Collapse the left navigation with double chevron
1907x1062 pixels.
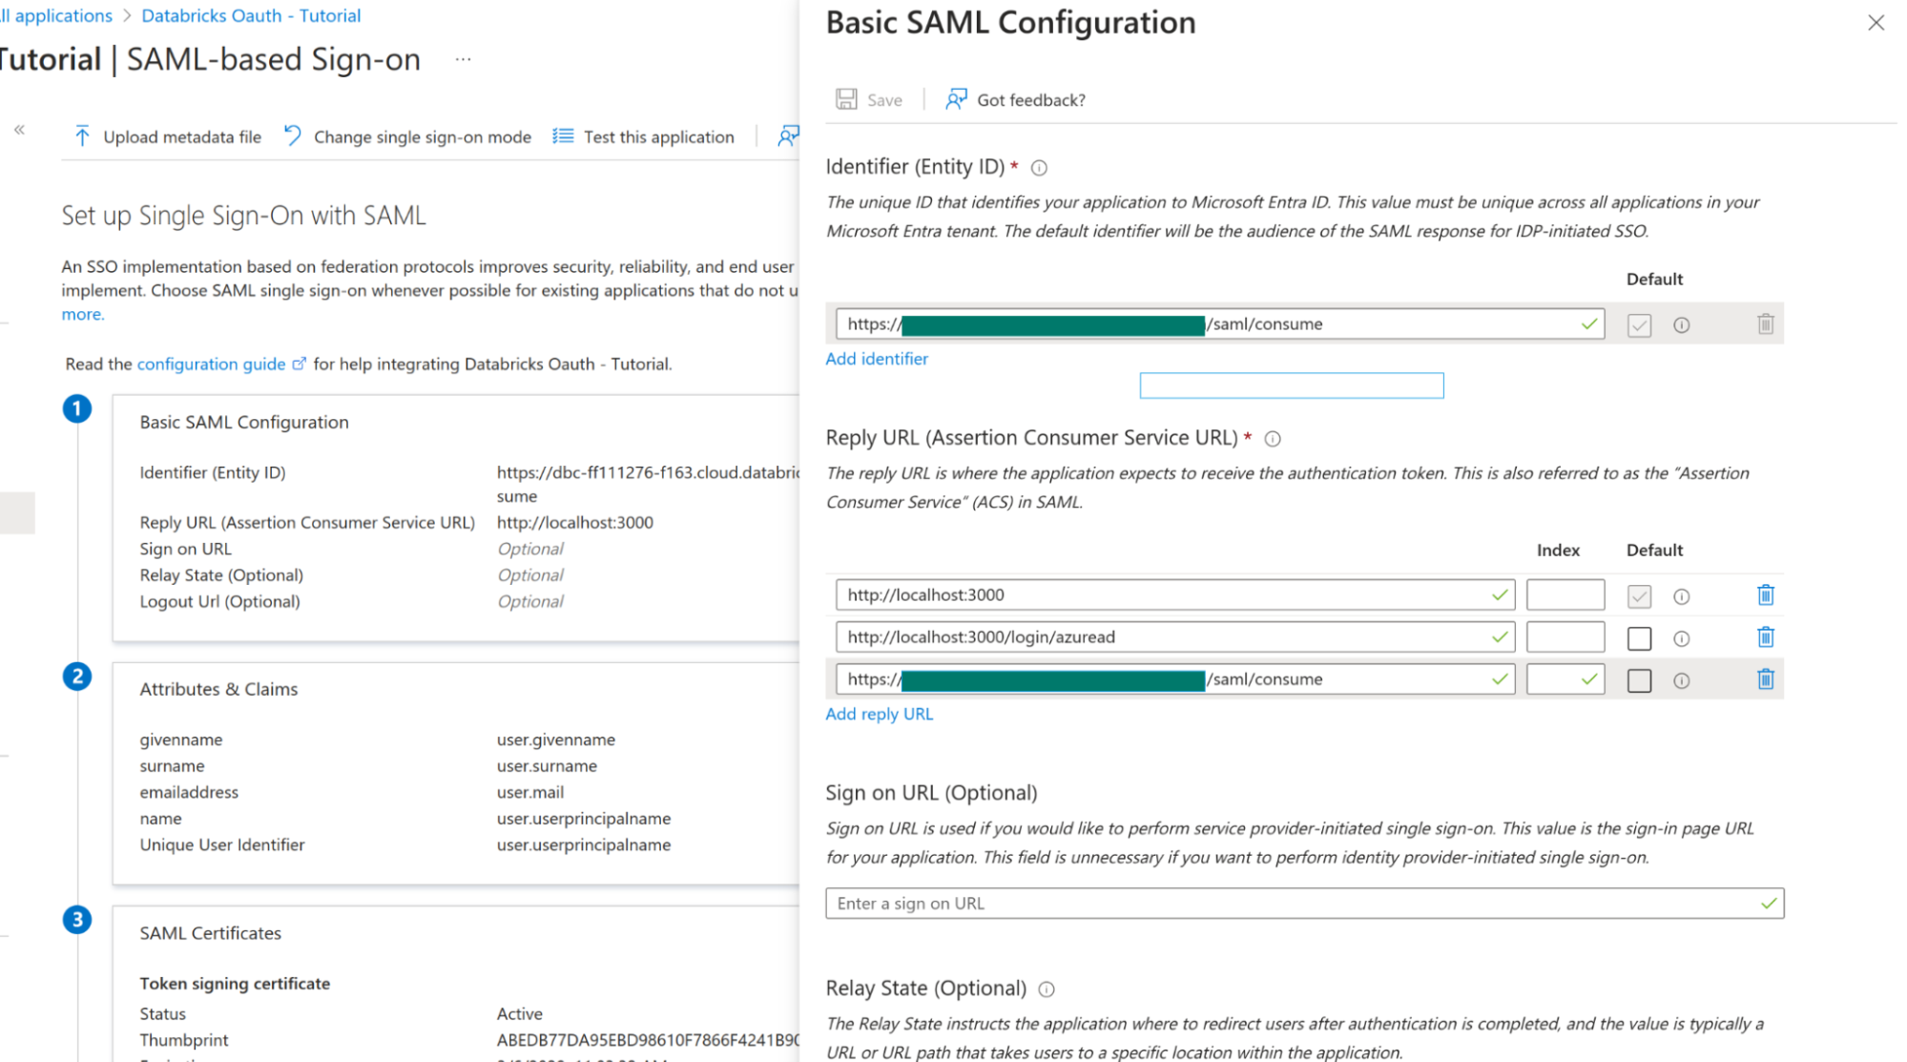click(x=19, y=130)
